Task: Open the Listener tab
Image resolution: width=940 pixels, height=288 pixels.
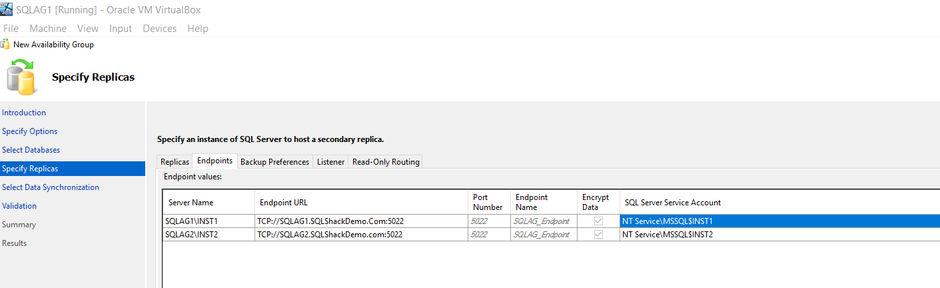Action: click(330, 162)
